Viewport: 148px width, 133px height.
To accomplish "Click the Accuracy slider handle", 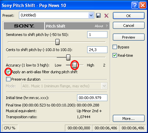I will tap(75, 65).
